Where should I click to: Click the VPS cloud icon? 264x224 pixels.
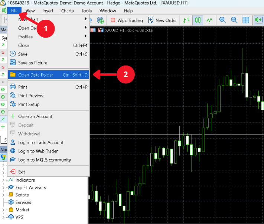[x=11, y=217]
